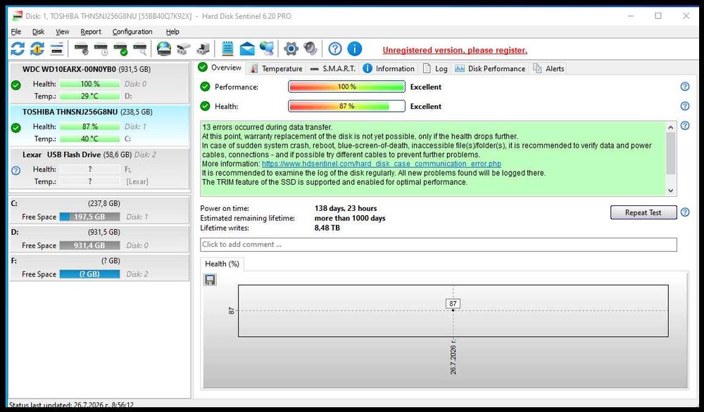Open the Report menu
Viewport: 704px width, 412px height.
click(x=91, y=32)
